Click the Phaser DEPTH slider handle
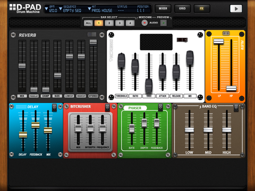255x191 pixels. coord(144,123)
